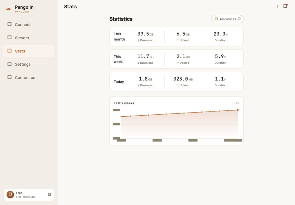Click small icon left of notifications
Screen dimensions: 295x205
tap(277, 6)
